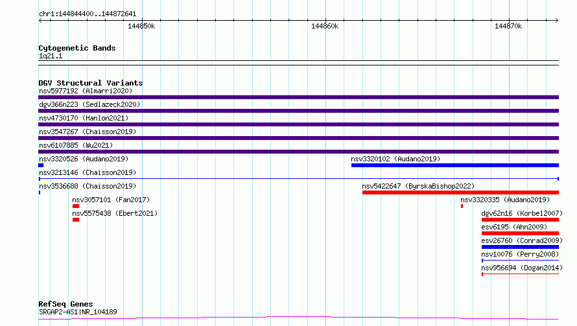577x326 pixels.
Task: Click the 1q21.1 cytogenetic band label
Action: click(51, 56)
